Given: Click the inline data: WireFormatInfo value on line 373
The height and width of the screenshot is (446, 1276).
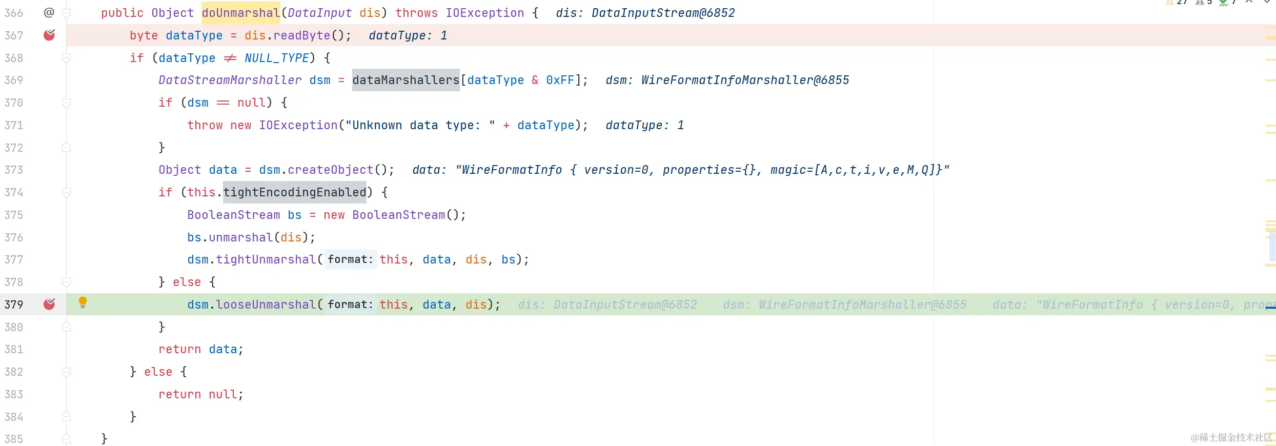Looking at the screenshot, I should coord(681,170).
